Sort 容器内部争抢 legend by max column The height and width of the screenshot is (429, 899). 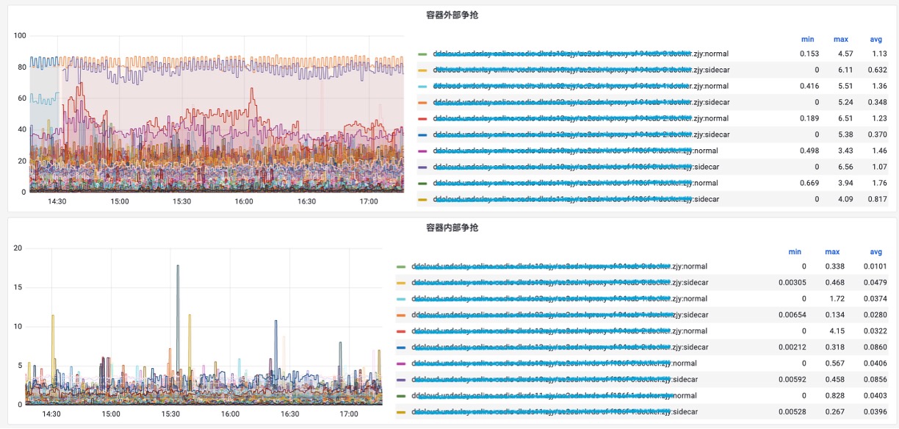832,252
